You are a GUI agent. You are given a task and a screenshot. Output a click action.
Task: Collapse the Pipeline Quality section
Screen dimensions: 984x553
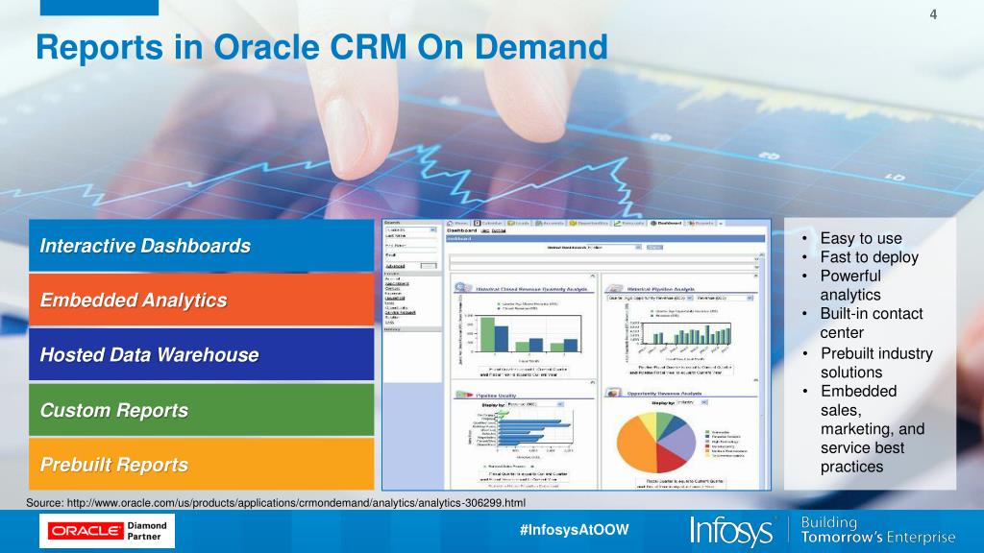click(592, 382)
